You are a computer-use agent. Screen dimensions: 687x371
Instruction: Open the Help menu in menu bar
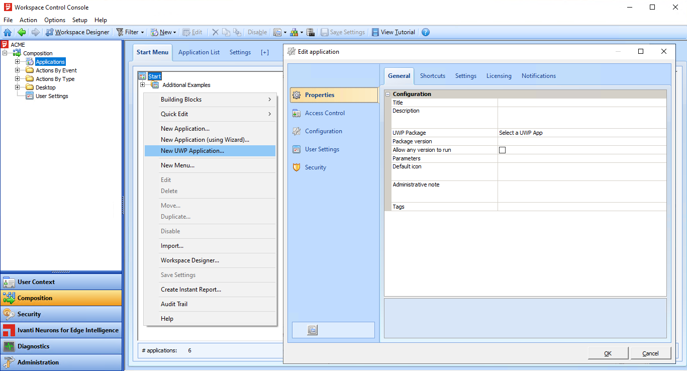click(x=101, y=20)
